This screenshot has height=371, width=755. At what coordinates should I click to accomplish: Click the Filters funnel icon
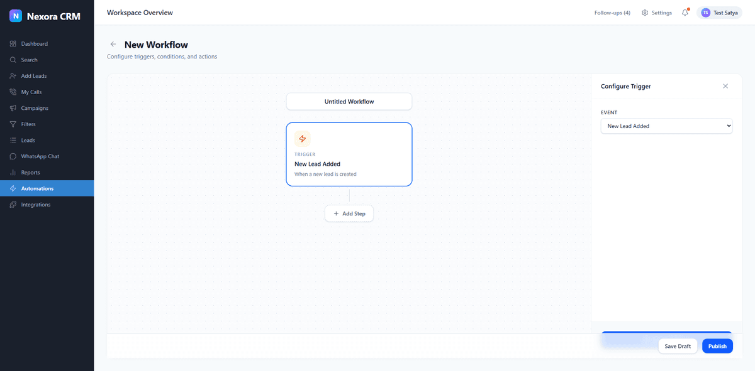[13, 124]
